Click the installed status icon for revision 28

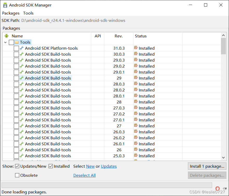pyautogui.click(x=136, y=102)
